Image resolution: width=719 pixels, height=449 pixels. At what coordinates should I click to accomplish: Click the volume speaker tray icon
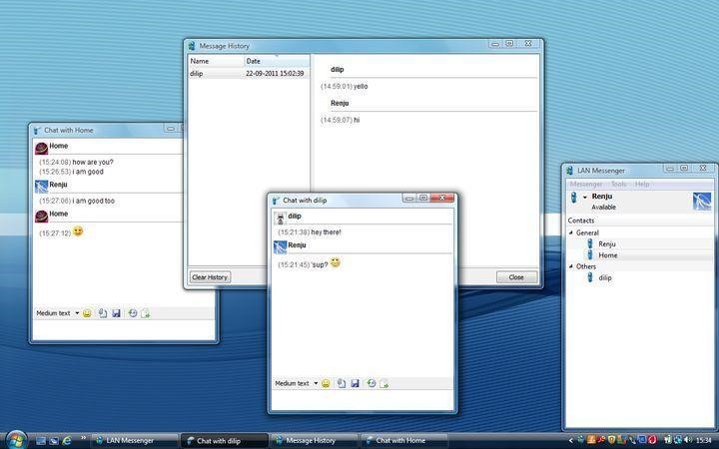[x=688, y=440]
